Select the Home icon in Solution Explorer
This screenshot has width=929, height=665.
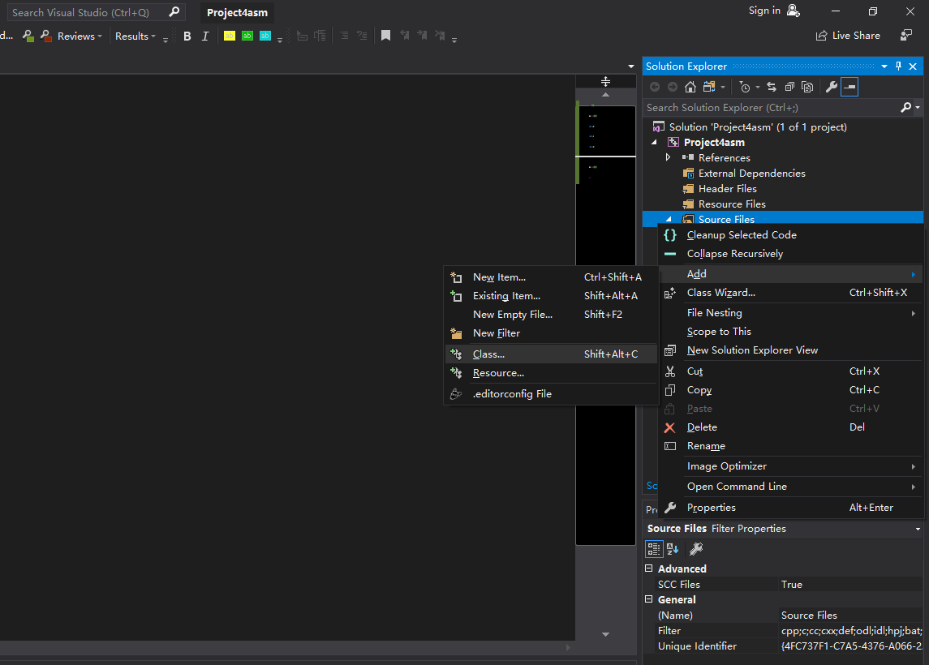click(x=690, y=87)
